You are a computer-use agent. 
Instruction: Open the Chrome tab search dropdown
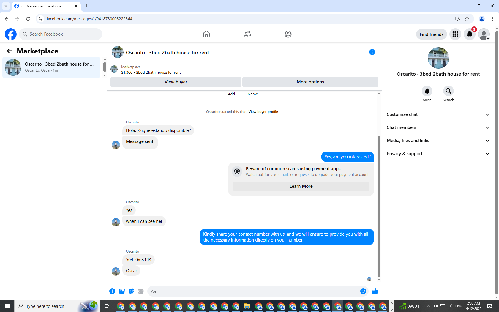pos(6,6)
